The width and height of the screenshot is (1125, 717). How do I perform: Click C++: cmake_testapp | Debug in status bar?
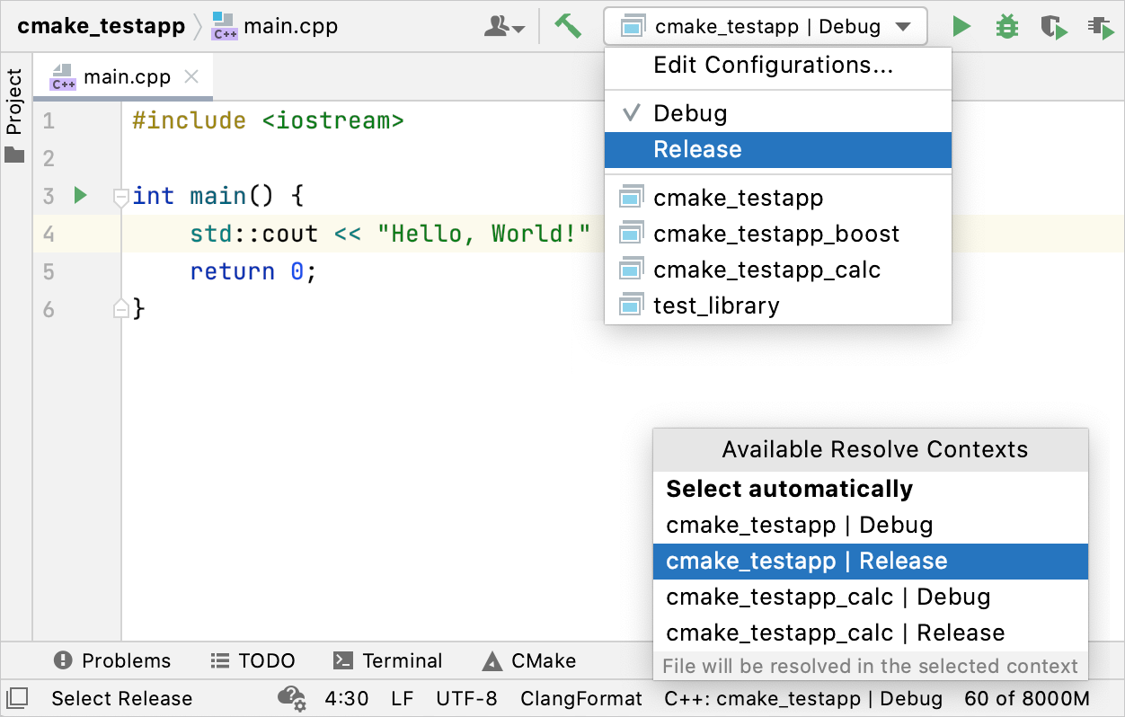click(803, 698)
